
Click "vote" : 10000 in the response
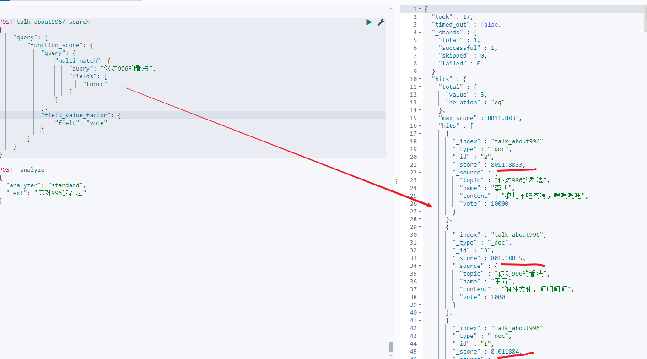[484, 204]
